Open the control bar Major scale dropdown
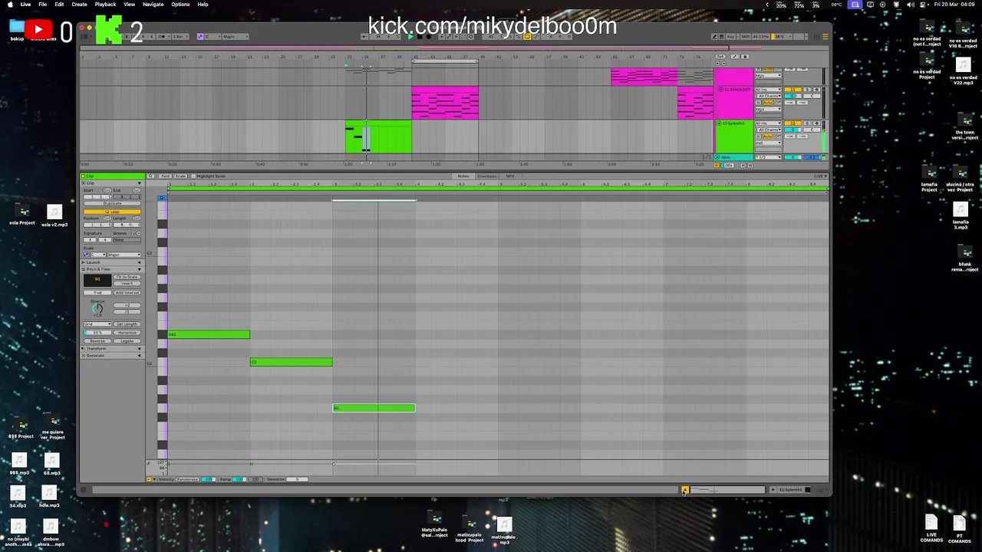The width and height of the screenshot is (982, 552). [236, 36]
